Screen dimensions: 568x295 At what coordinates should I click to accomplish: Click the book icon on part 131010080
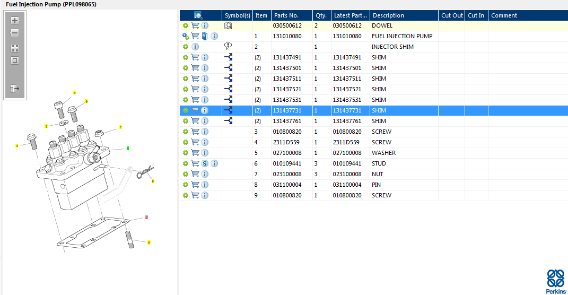[x=205, y=36]
